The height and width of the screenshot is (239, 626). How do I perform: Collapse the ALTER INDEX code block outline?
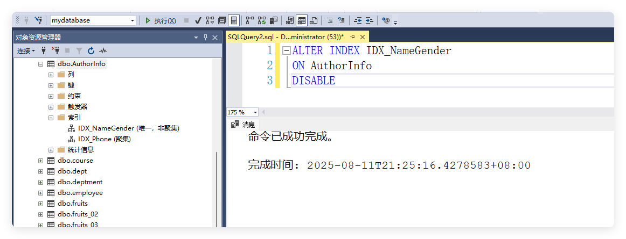pyautogui.click(x=286, y=51)
